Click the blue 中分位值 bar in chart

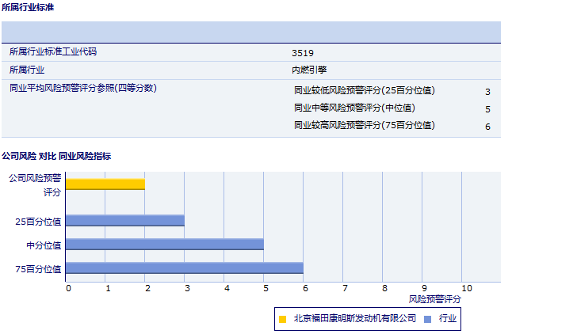(165, 244)
